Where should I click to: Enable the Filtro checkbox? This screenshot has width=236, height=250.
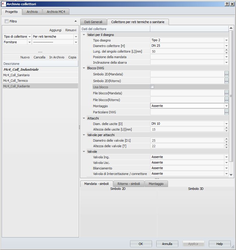coord(7,21)
